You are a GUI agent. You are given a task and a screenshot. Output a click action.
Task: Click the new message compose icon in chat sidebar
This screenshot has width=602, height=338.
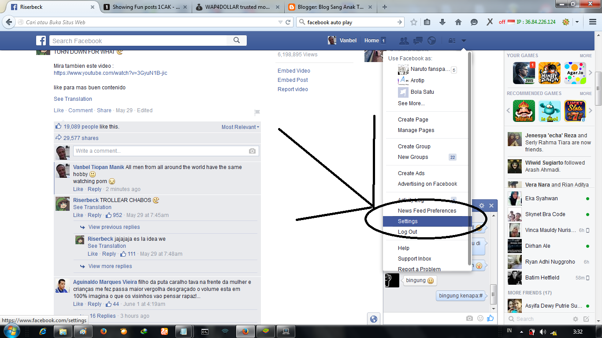pyautogui.click(x=586, y=319)
